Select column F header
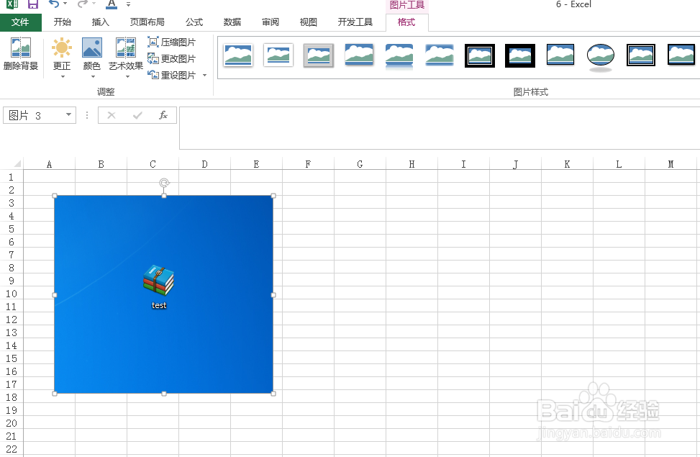The height and width of the screenshot is (457, 700). point(308,164)
